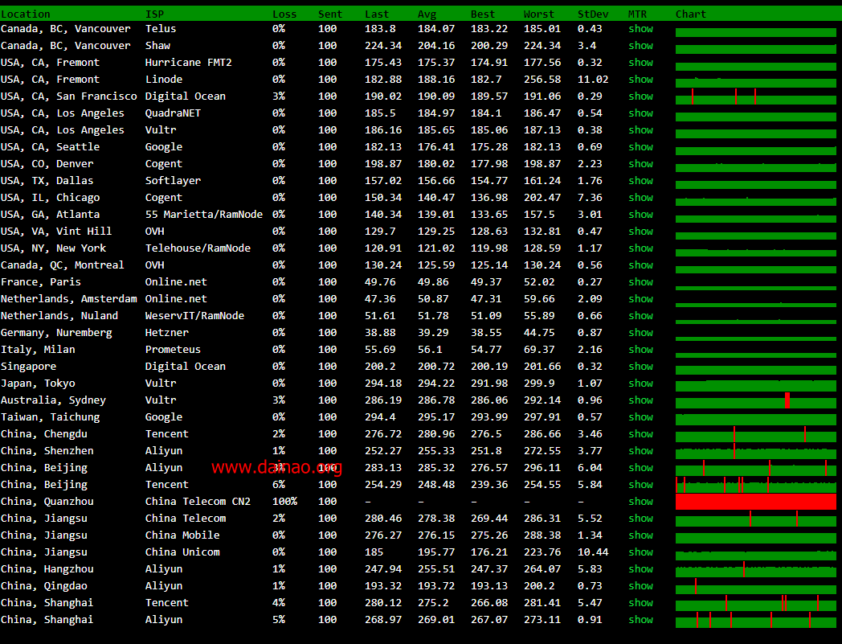This screenshot has height=644, width=842.
Task: Show MTR for China Unicom Jiangsu
Action: 640,552
